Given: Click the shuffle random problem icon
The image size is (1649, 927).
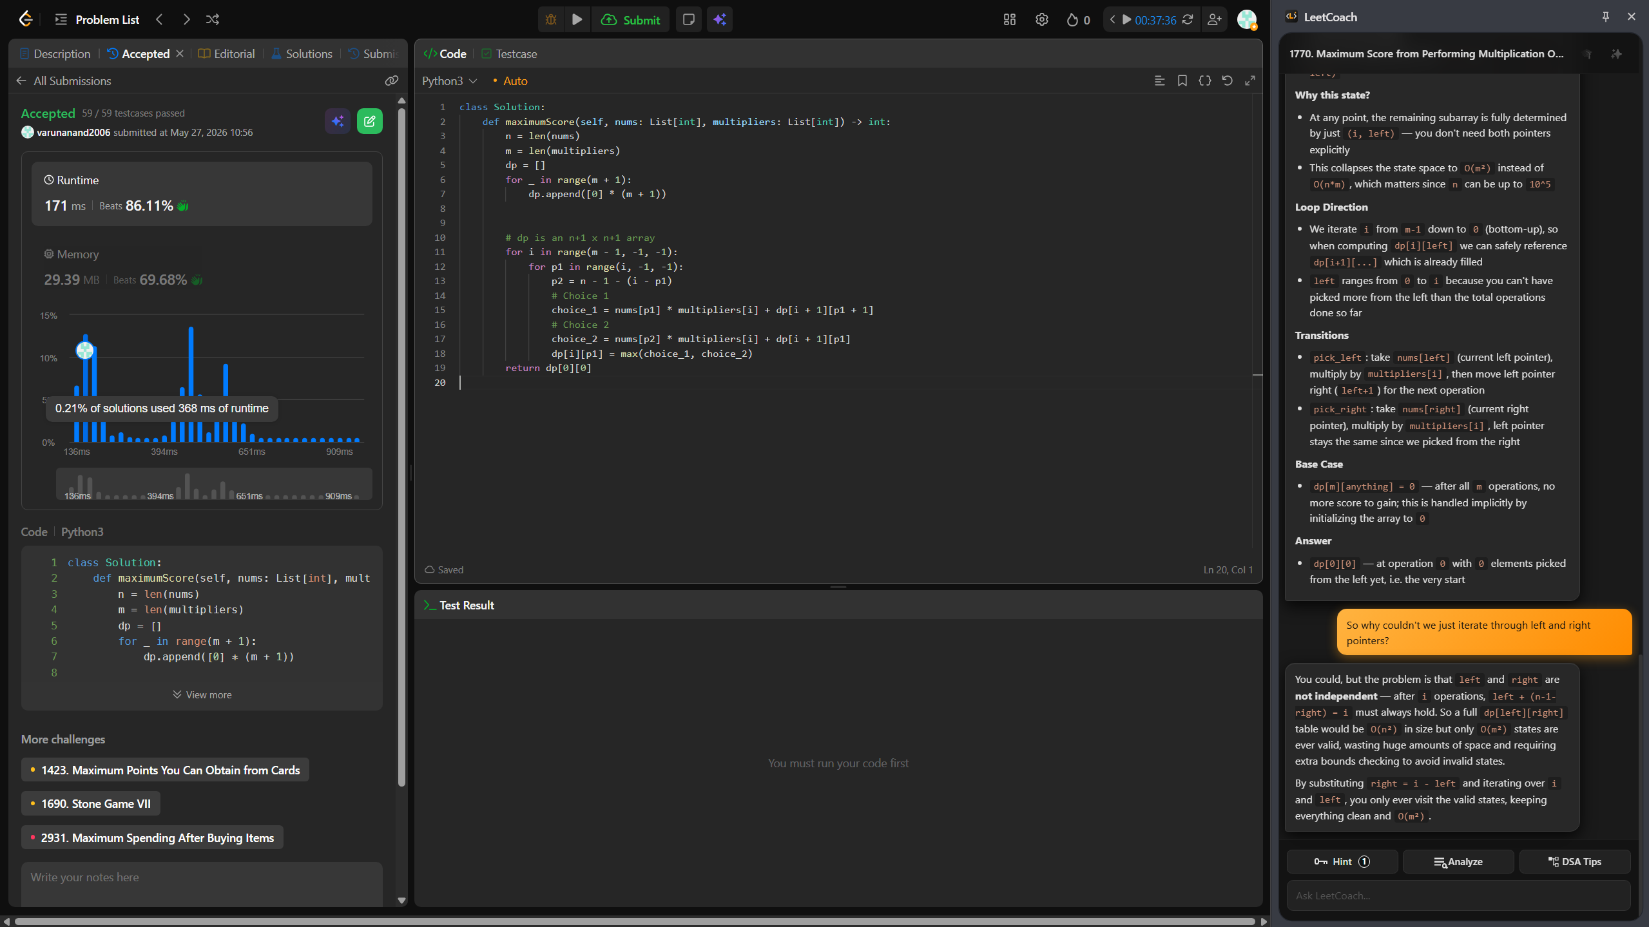Looking at the screenshot, I should point(213,19).
